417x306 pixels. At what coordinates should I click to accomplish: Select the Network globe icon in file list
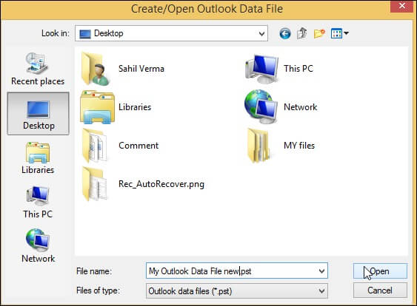261,106
